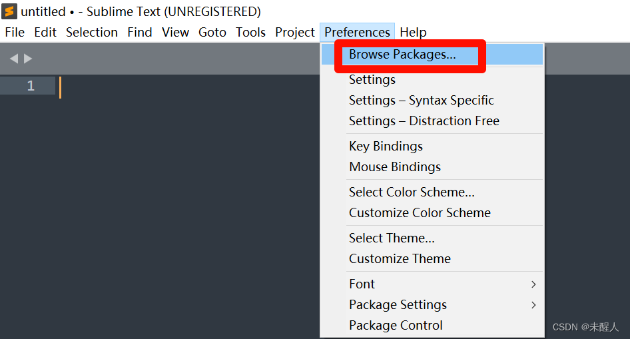Select Settings – Distraction Free
630x339 pixels.
432,121
